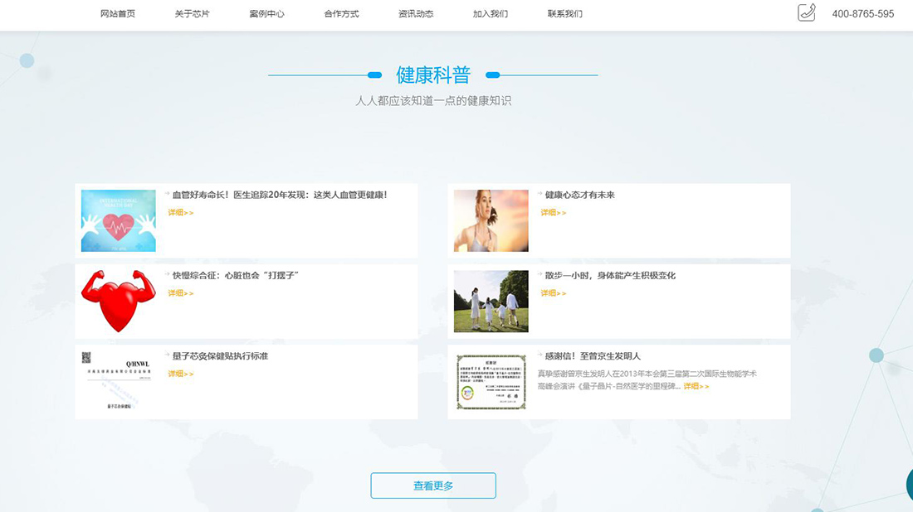Open the 关于芯片 menu item
The image size is (913, 512).
(x=192, y=13)
